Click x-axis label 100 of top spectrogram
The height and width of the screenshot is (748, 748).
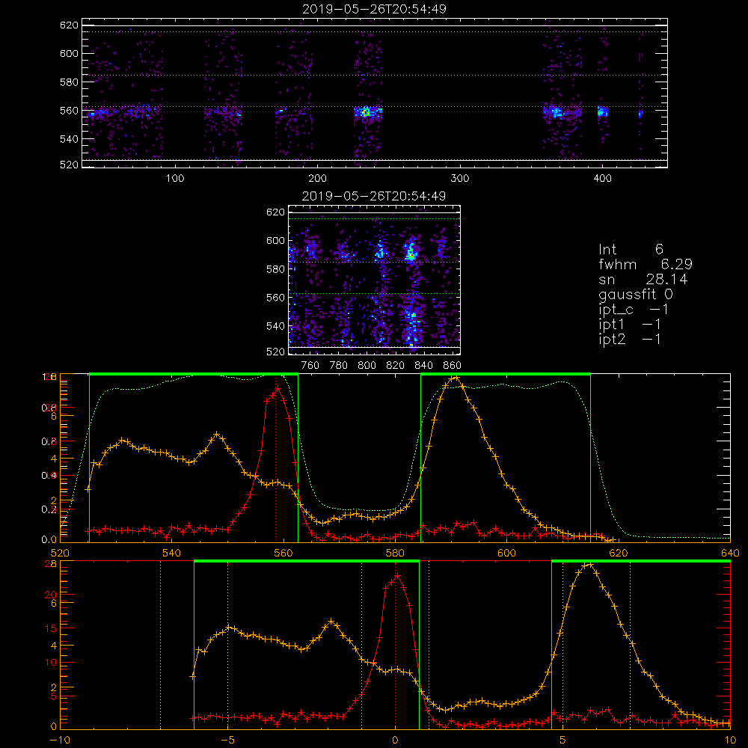pos(175,179)
